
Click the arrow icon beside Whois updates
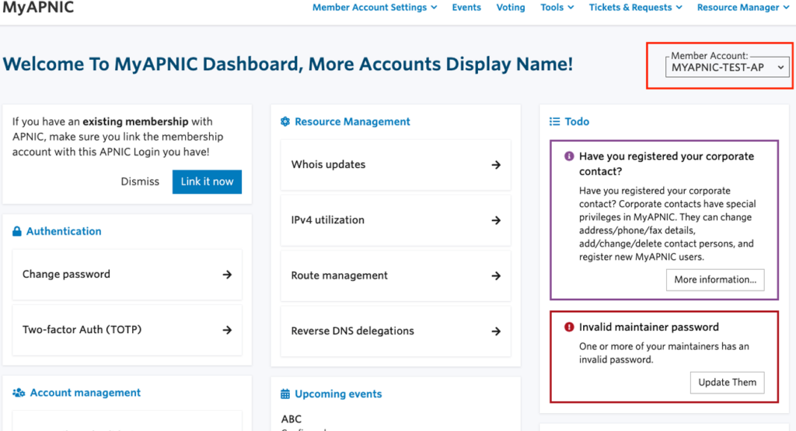coord(496,165)
